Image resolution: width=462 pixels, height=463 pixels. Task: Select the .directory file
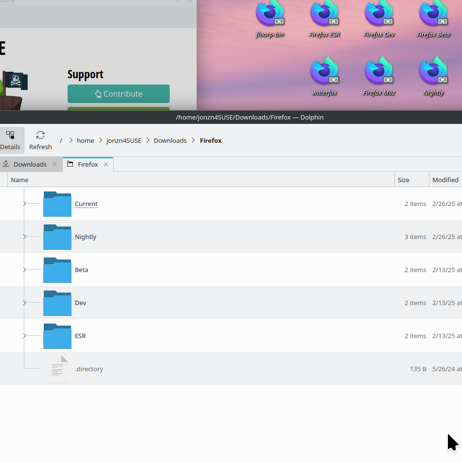[x=89, y=369]
